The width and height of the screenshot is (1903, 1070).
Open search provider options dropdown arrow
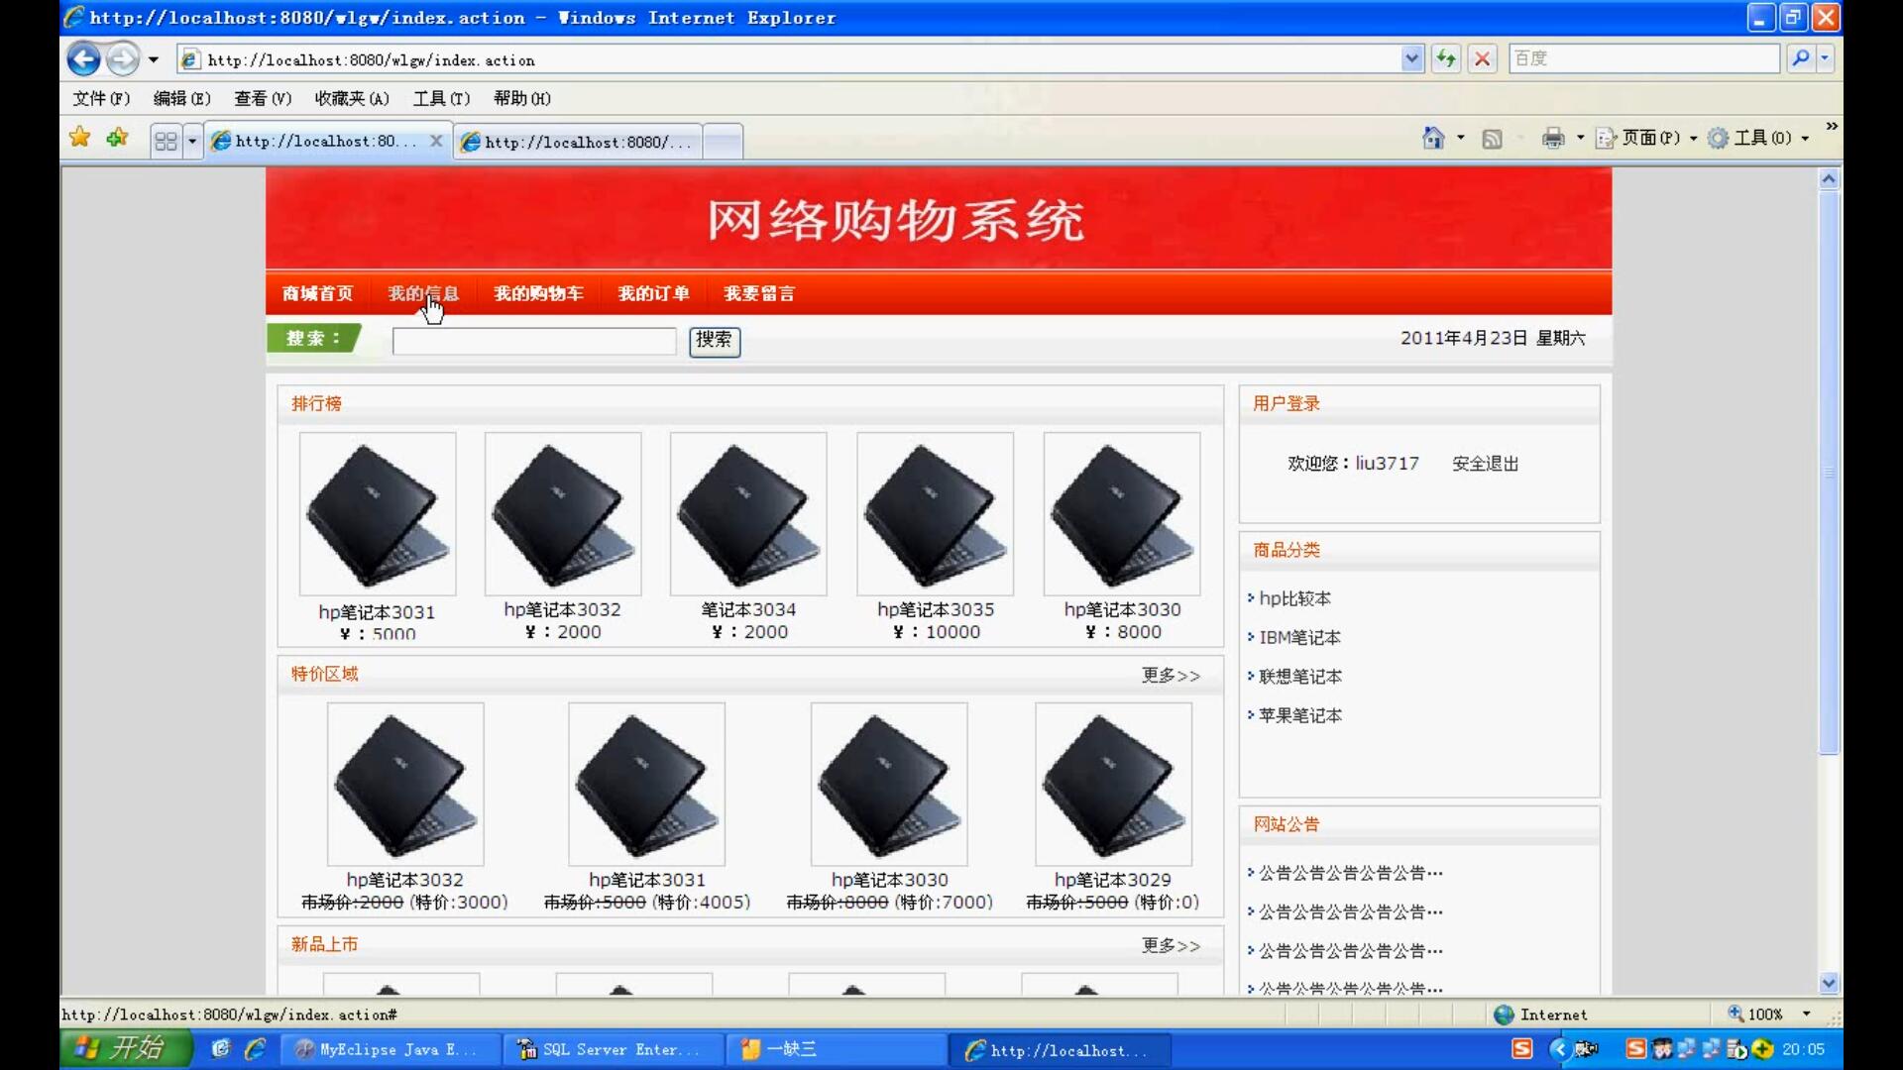(x=1825, y=58)
